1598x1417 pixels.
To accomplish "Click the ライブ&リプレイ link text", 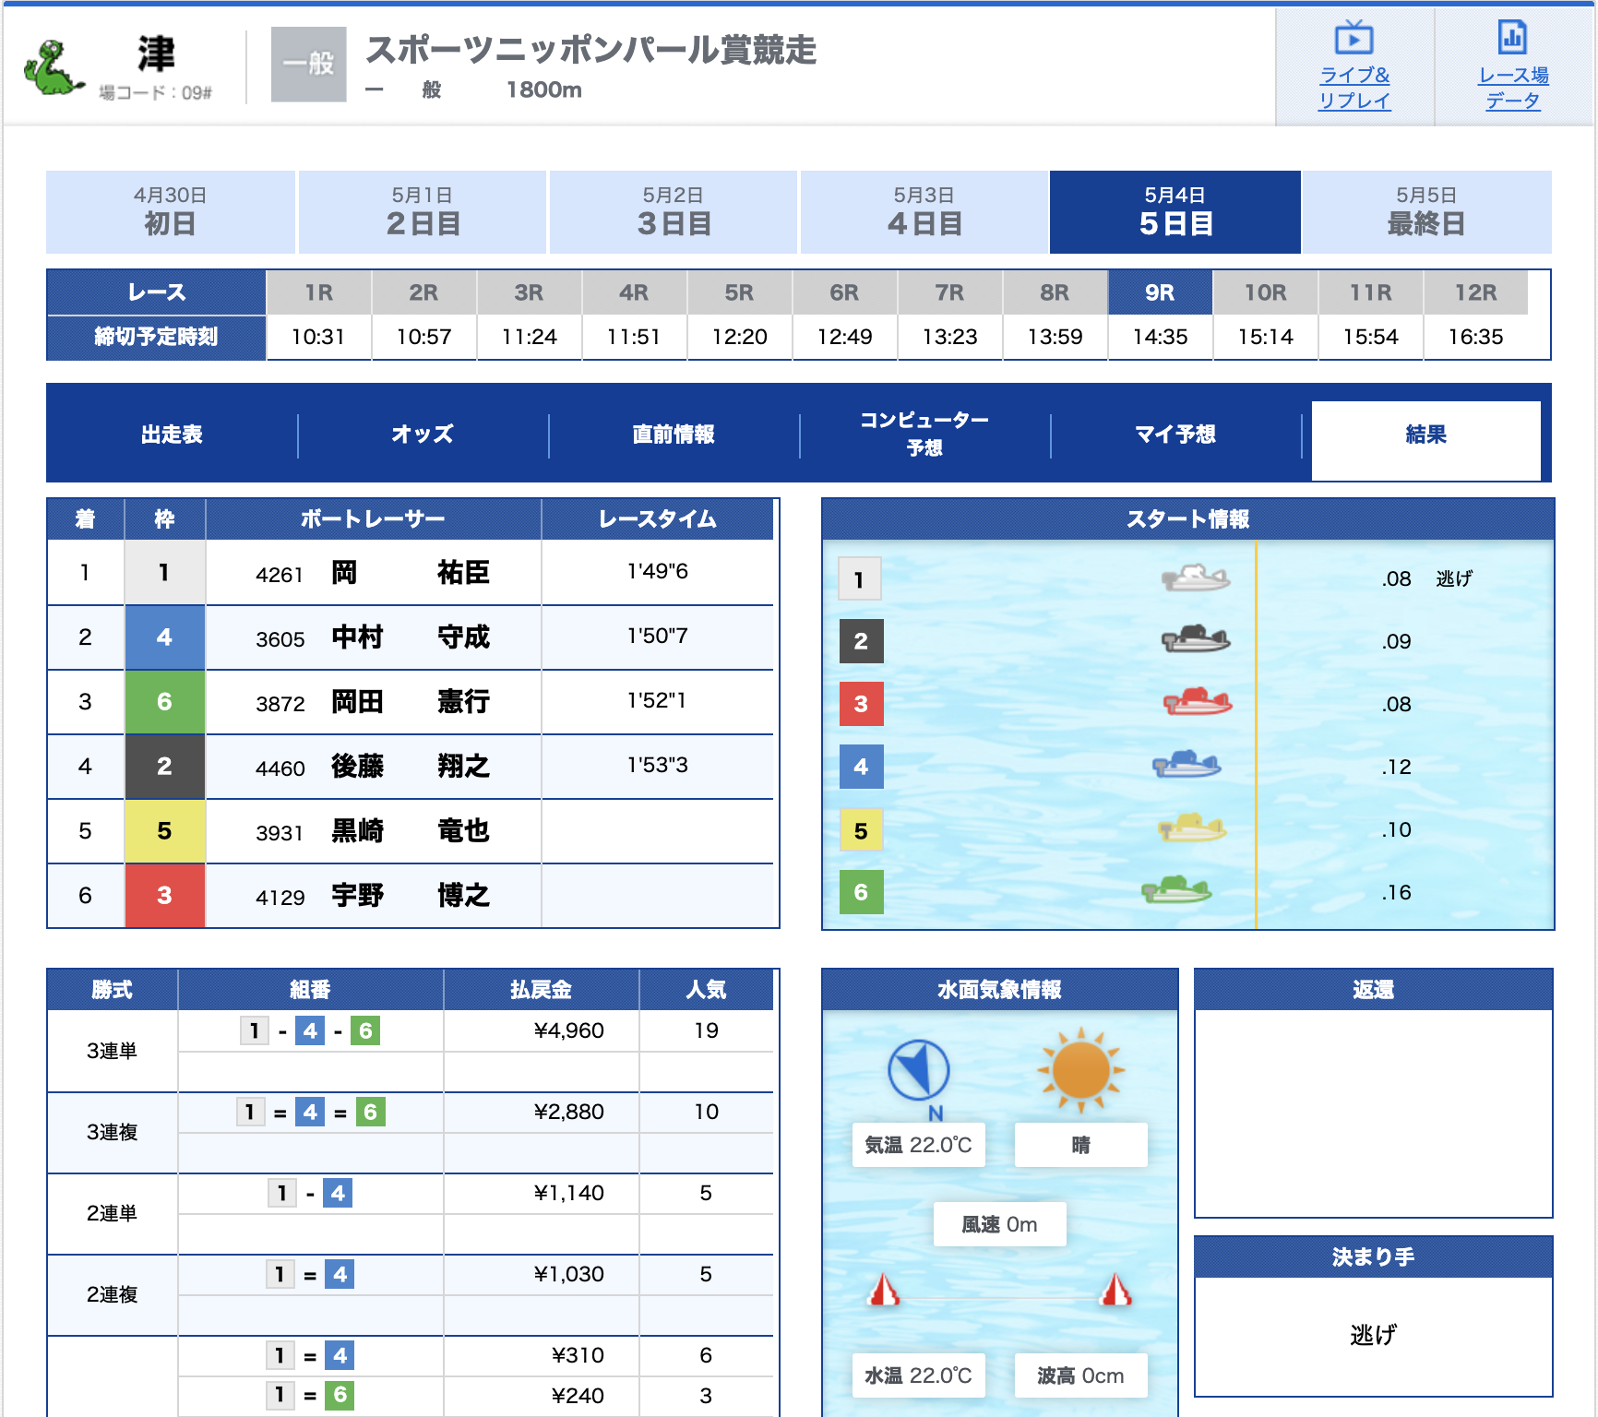I will point(1354,88).
